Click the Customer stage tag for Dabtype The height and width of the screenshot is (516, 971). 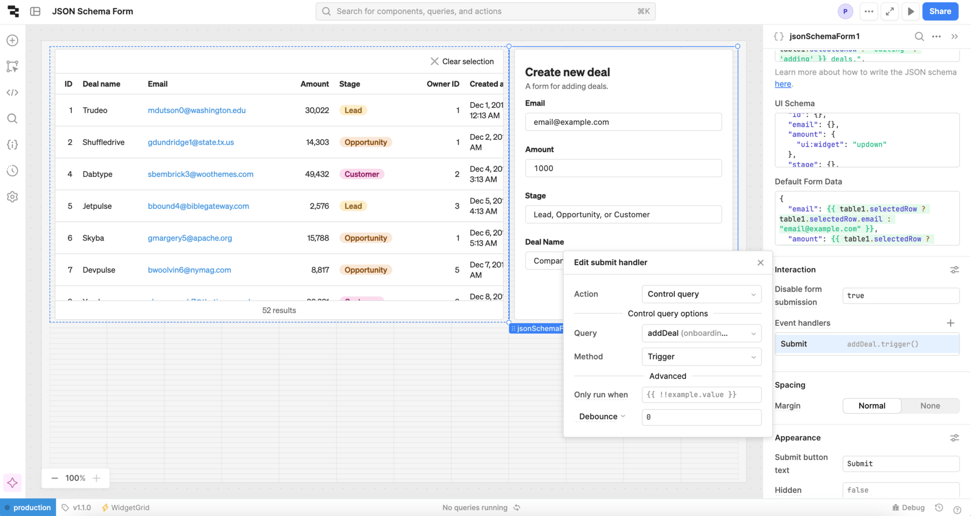pos(361,174)
